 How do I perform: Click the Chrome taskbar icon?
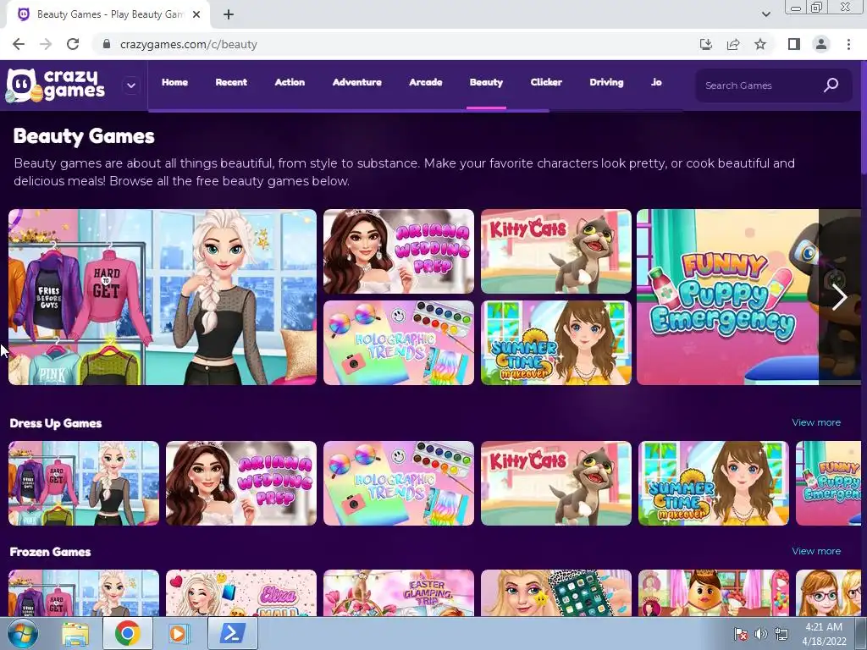click(127, 634)
